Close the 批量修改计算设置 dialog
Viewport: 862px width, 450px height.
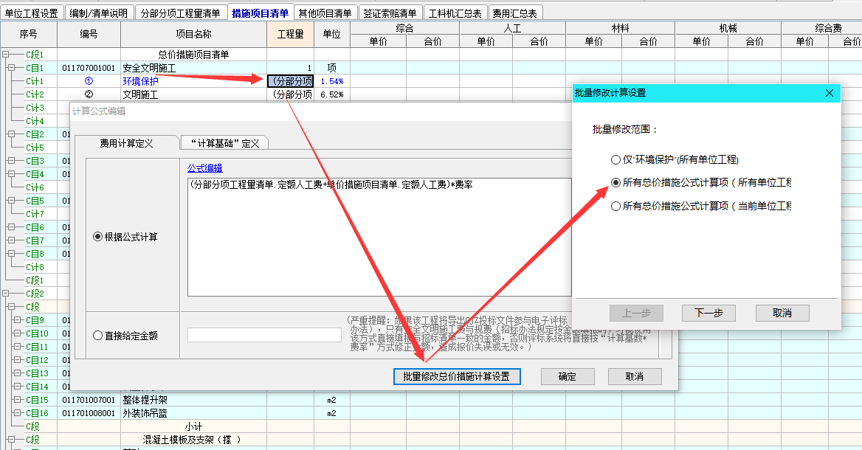click(x=829, y=93)
